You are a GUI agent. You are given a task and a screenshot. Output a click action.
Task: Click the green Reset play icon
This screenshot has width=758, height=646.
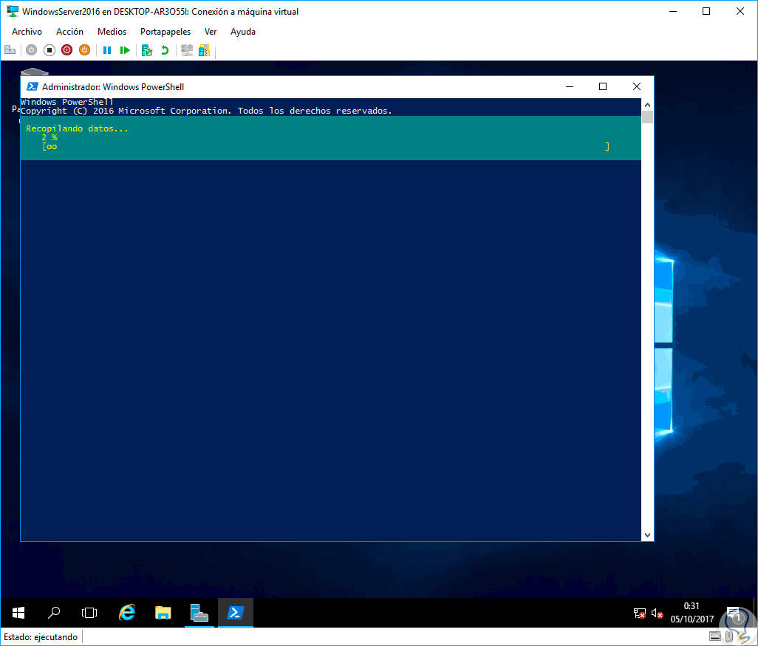tap(125, 49)
